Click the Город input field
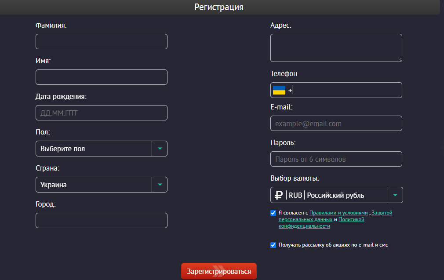The image size is (444, 280). coord(102,220)
